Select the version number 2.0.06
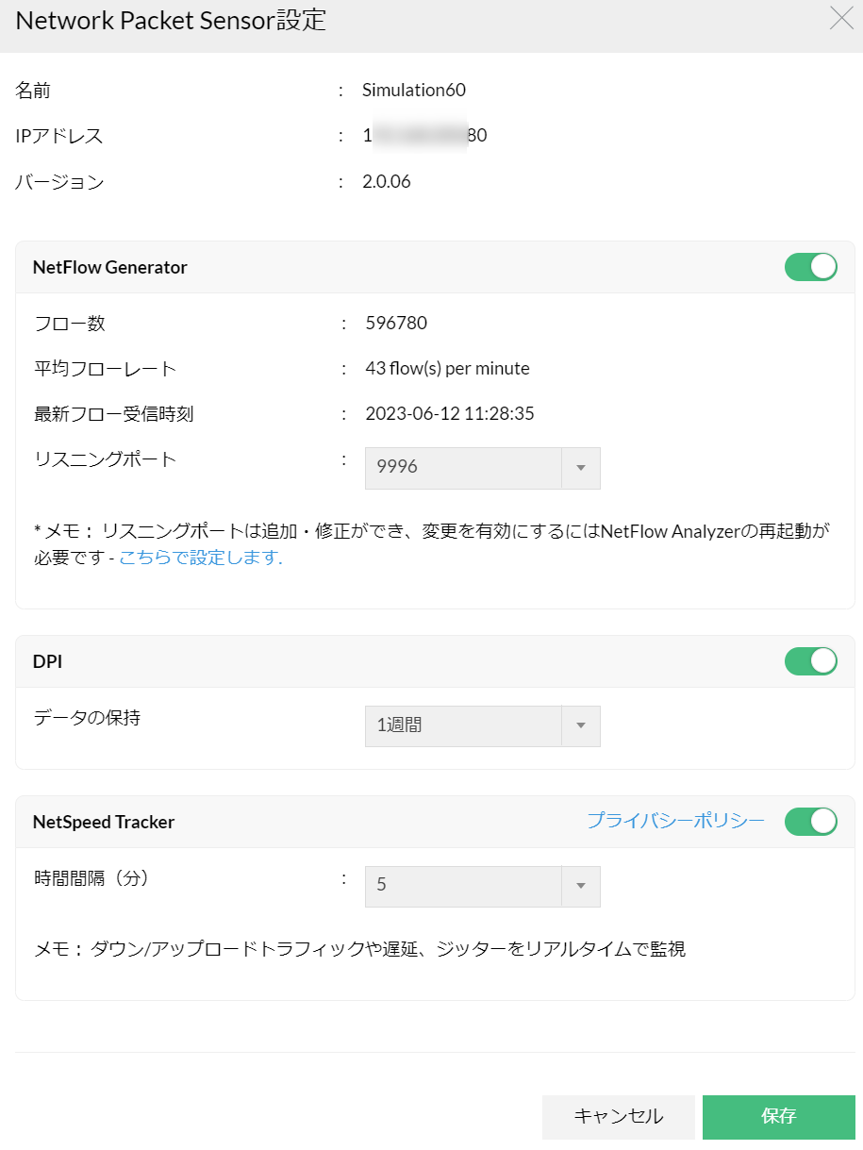The image size is (863, 1150). click(x=387, y=182)
